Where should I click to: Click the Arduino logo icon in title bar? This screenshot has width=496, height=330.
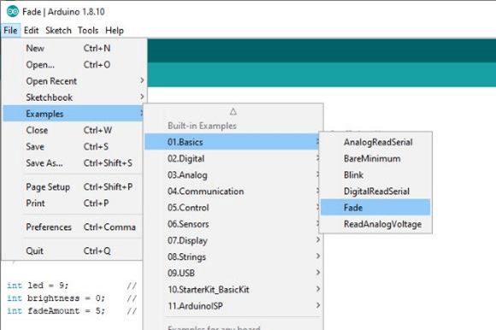point(13,12)
